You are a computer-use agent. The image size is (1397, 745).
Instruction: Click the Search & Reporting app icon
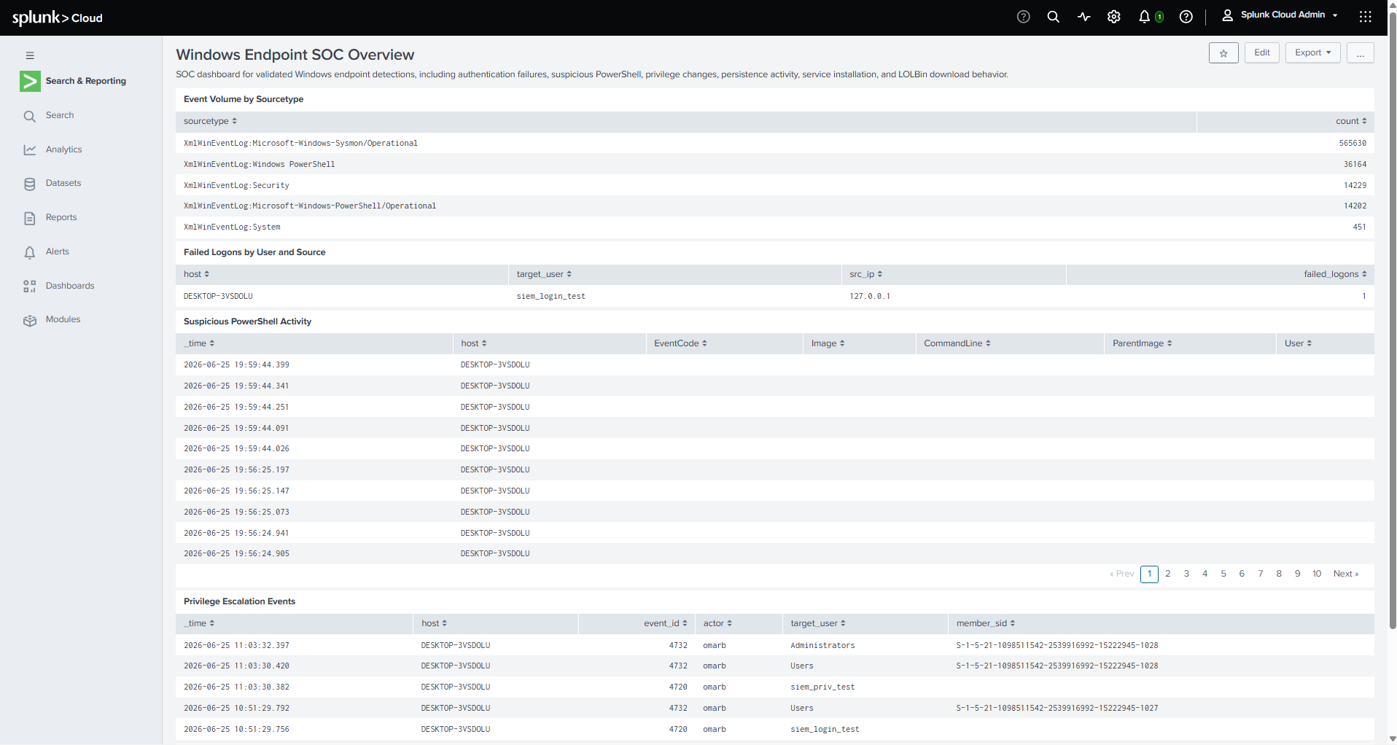pos(30,81)
